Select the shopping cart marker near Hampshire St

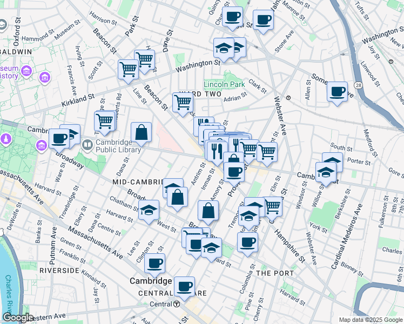coord(273,206)
